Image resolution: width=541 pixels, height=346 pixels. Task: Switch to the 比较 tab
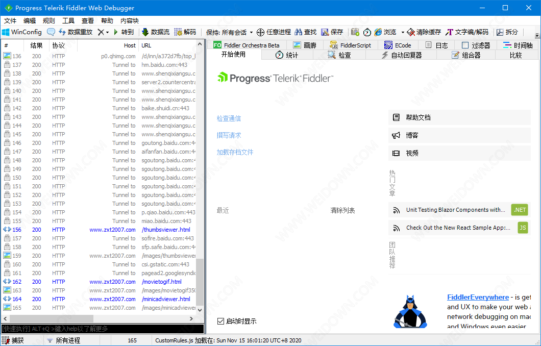pos(516,55)
